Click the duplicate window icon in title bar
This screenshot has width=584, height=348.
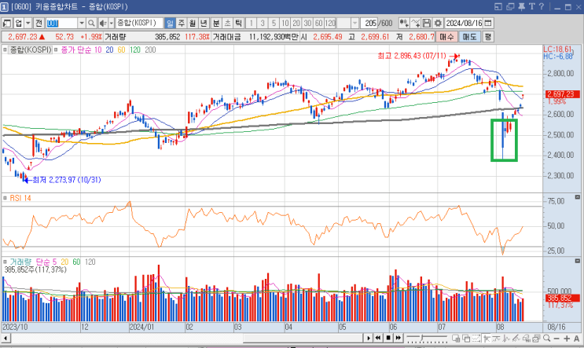pyautogui.click(x=510, y=7)
